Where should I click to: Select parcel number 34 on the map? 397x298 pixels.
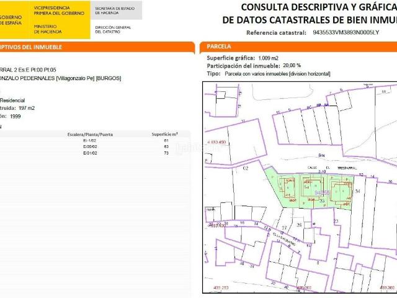357,192
